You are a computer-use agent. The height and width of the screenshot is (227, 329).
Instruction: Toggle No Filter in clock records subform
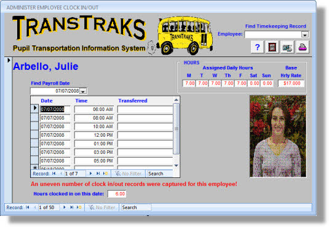[128, 174]
